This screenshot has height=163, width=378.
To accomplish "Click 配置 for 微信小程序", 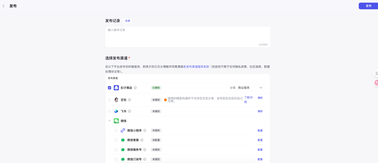I will pos(260,130).
